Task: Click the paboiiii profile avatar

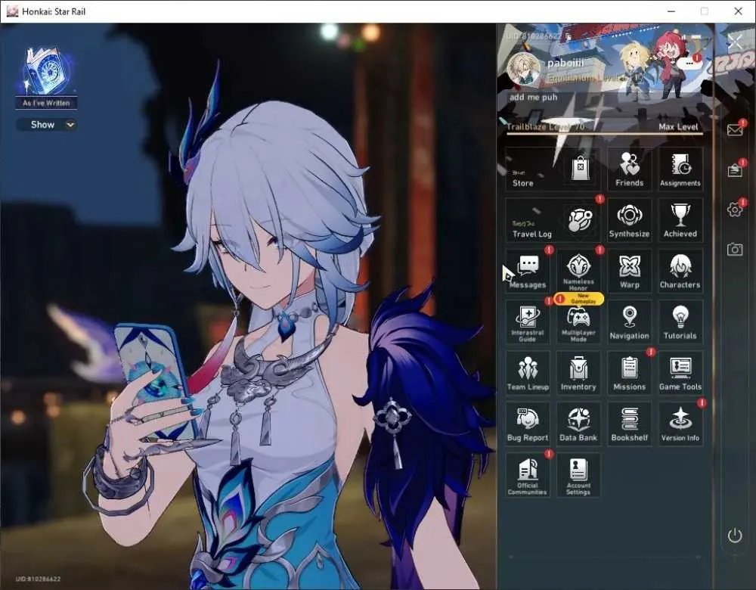Action: coord(524,69)
